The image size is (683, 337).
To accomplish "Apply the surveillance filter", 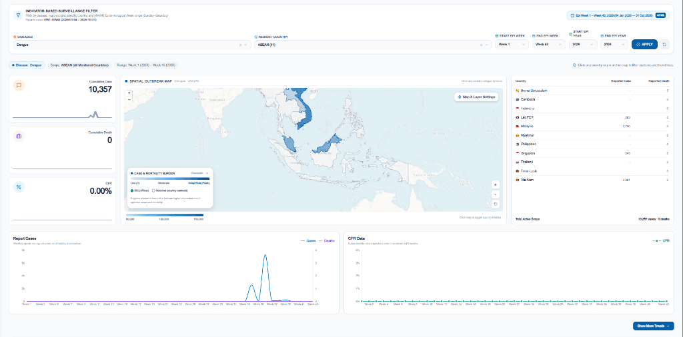I will 644,45.
